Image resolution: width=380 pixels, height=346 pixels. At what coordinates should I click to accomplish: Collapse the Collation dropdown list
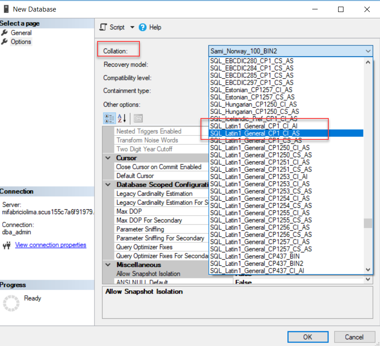click(368, 51)
